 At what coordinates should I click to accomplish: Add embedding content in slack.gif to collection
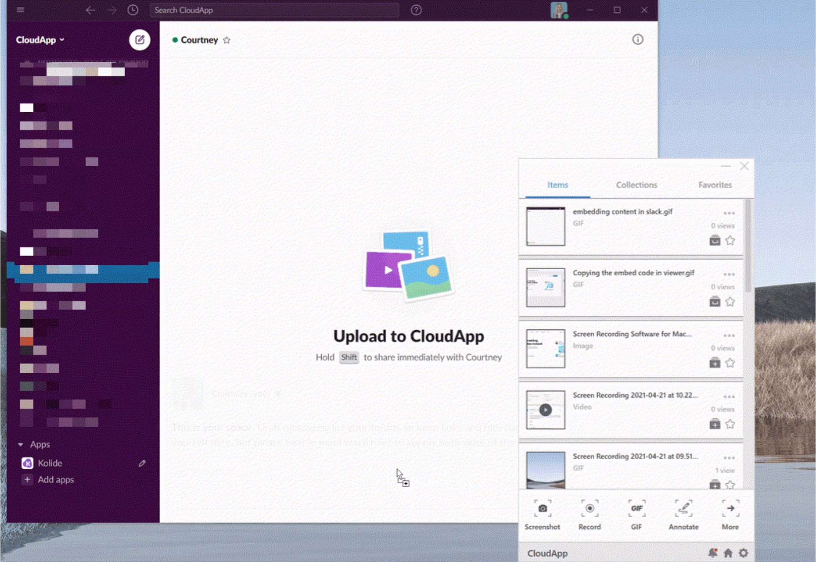point(715,241)
